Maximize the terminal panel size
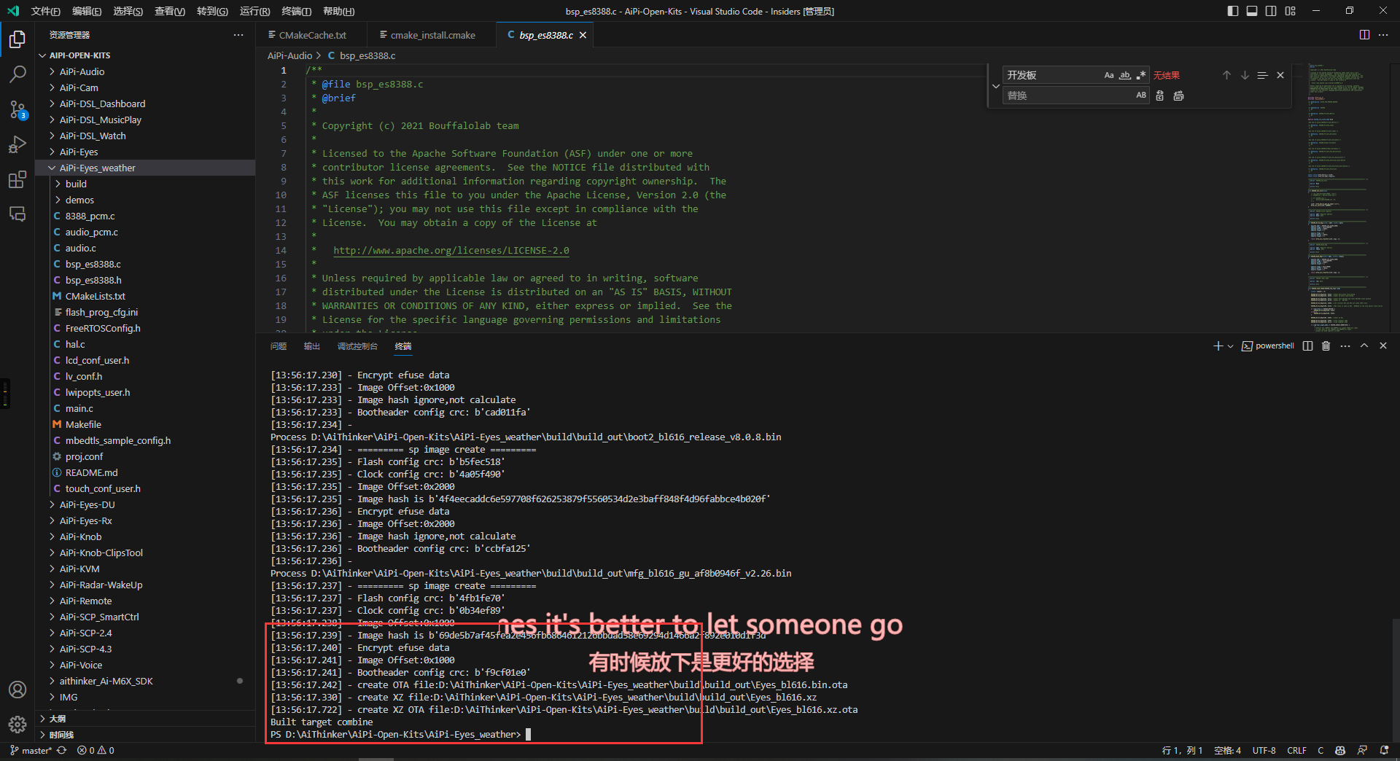 (x=1364, y=346)
